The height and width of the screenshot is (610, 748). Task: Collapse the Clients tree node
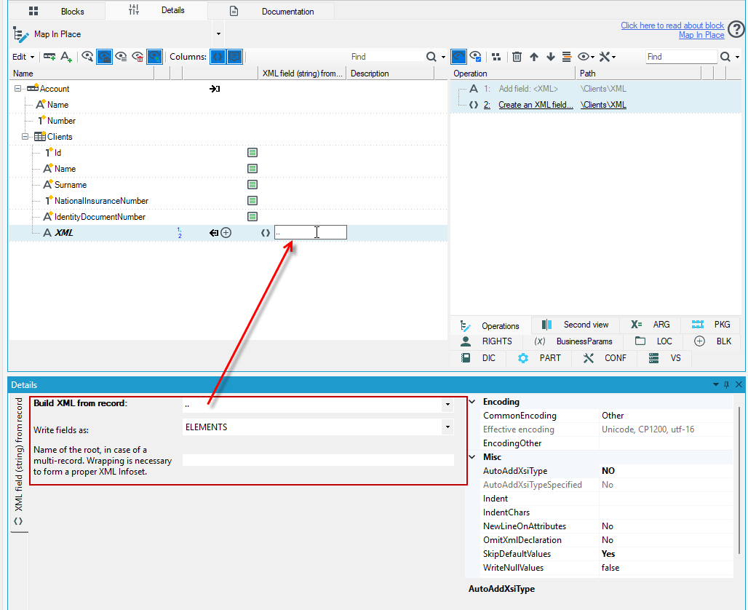point(25,137)
